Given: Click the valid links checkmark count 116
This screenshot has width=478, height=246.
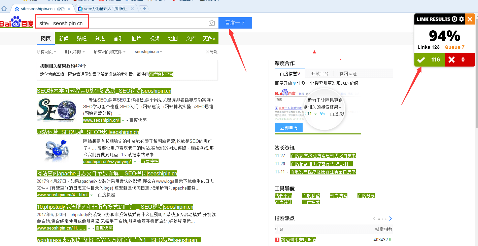Looking at the screenshot, I should pos(430,60).
